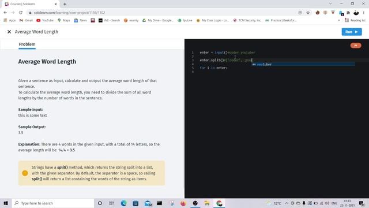Open the News bookmark
The height and width of the screenshot is (208, 369).
pos(81,21)
